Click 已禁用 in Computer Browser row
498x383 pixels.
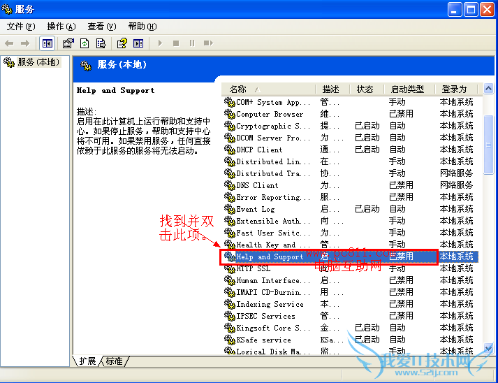coord(401,114)
